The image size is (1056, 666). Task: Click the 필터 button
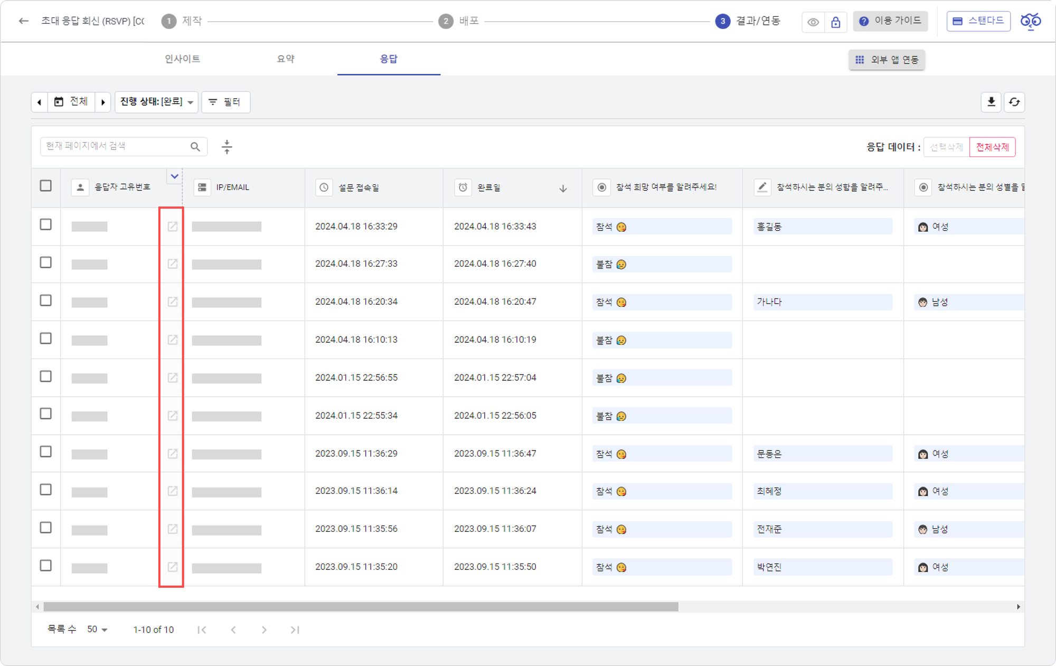tap(226, 102)
